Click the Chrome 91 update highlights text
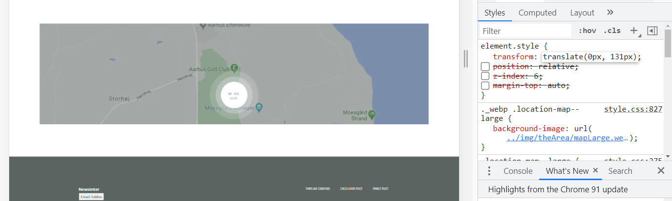 click(x=558, y=189)
